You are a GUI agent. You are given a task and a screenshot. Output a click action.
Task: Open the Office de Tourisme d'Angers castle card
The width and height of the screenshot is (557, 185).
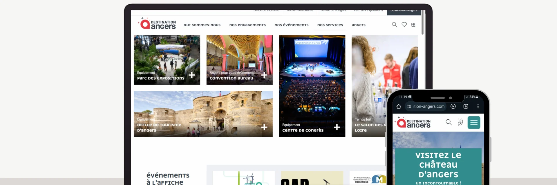(x=203, y=114)
